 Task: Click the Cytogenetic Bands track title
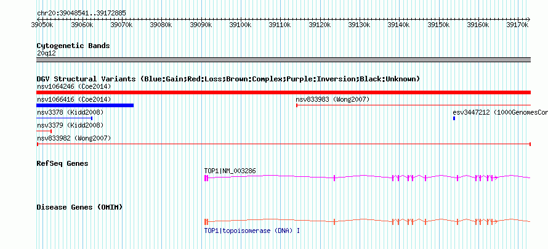click(x=73, y=46)
